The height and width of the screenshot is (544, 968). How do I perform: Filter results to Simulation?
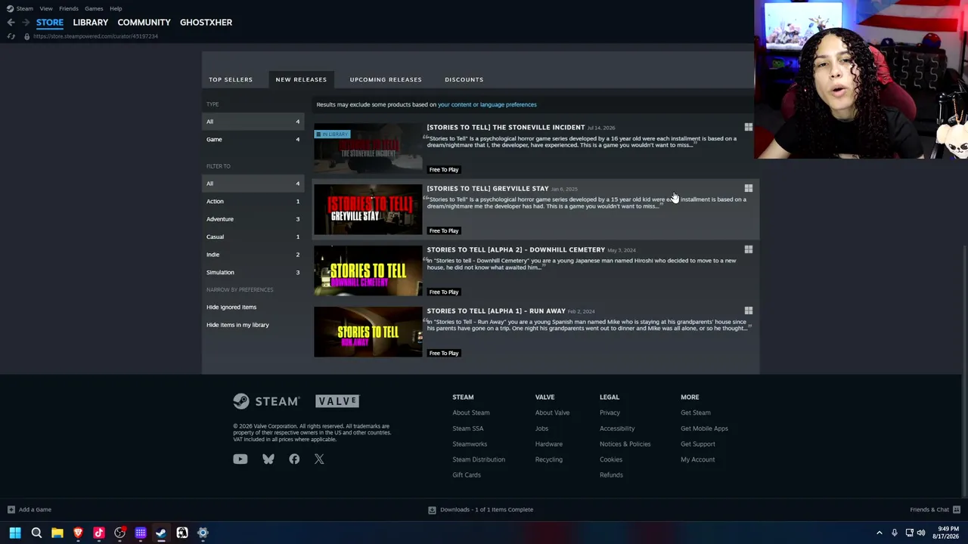(253, 272)
